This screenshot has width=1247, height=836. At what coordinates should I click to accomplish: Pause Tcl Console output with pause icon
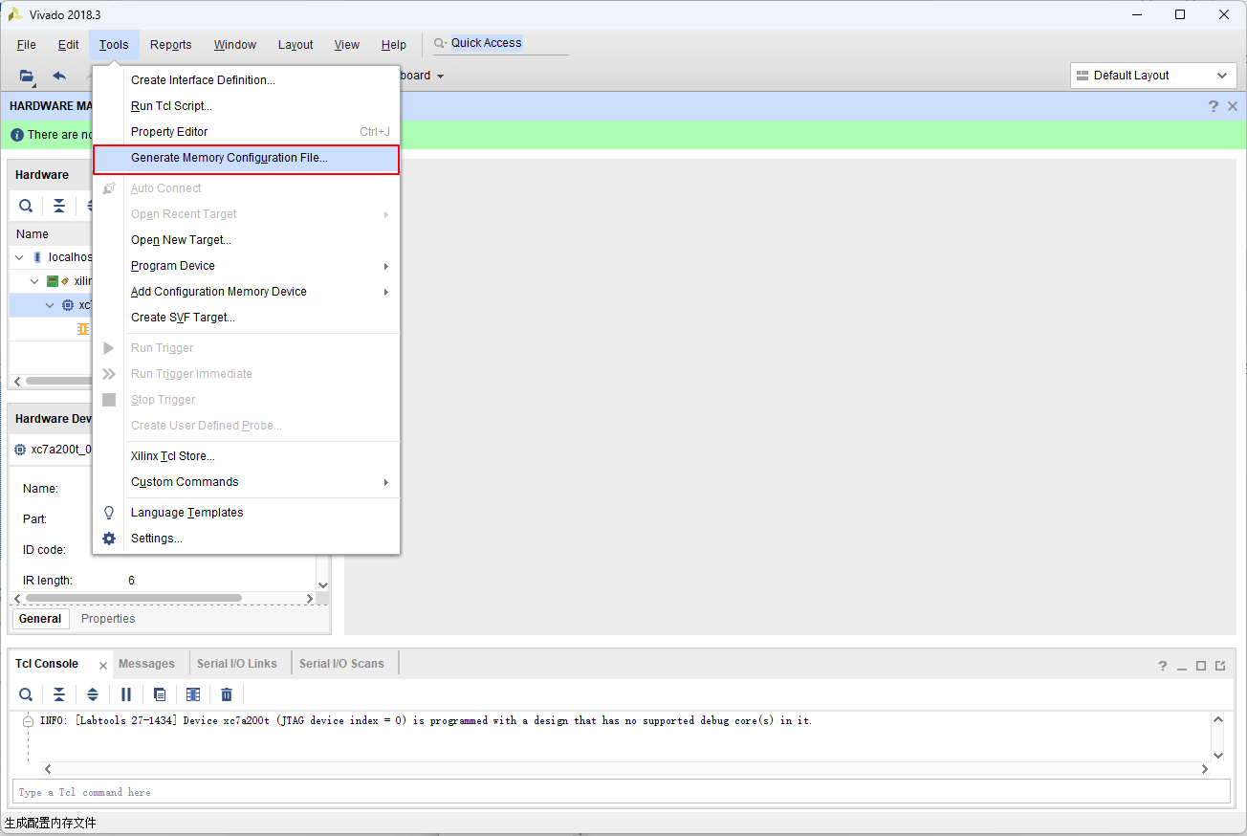[126, 694]
